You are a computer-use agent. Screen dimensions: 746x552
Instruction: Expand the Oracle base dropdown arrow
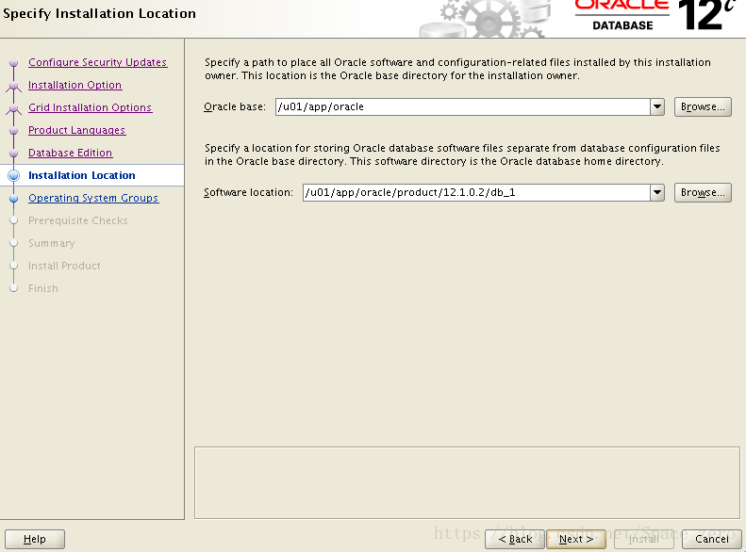tap(657, 106)
